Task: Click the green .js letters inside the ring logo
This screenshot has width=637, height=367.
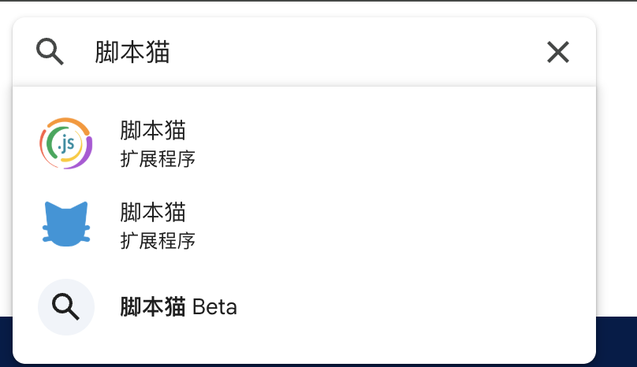Action: pyautogui.click(x=65, y=144)
